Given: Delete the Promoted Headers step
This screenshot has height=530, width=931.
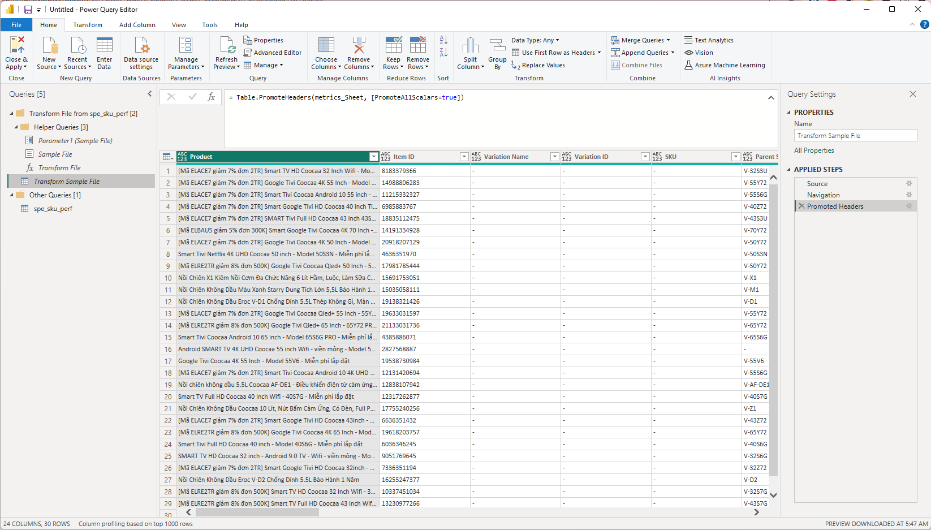Looking at the screenshot, I should tap(801, 206).
